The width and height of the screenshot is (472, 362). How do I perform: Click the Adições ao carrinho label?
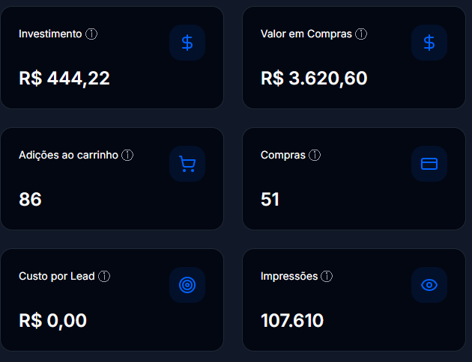[x=68, y=156]
